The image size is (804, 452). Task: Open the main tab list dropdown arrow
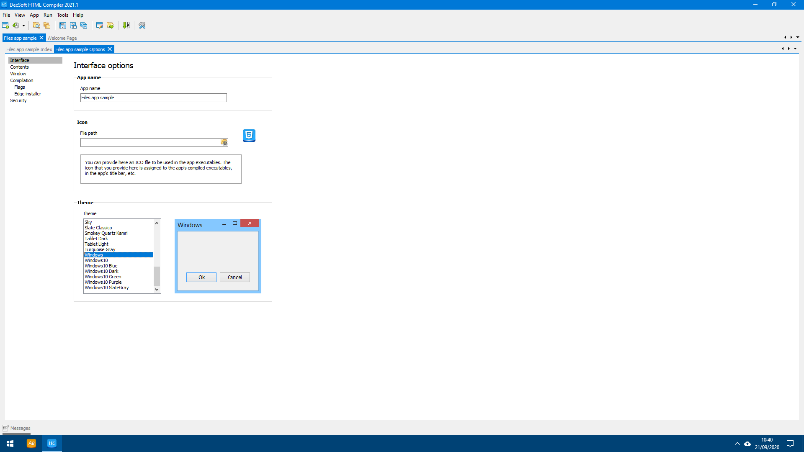(x=798, y=37)
